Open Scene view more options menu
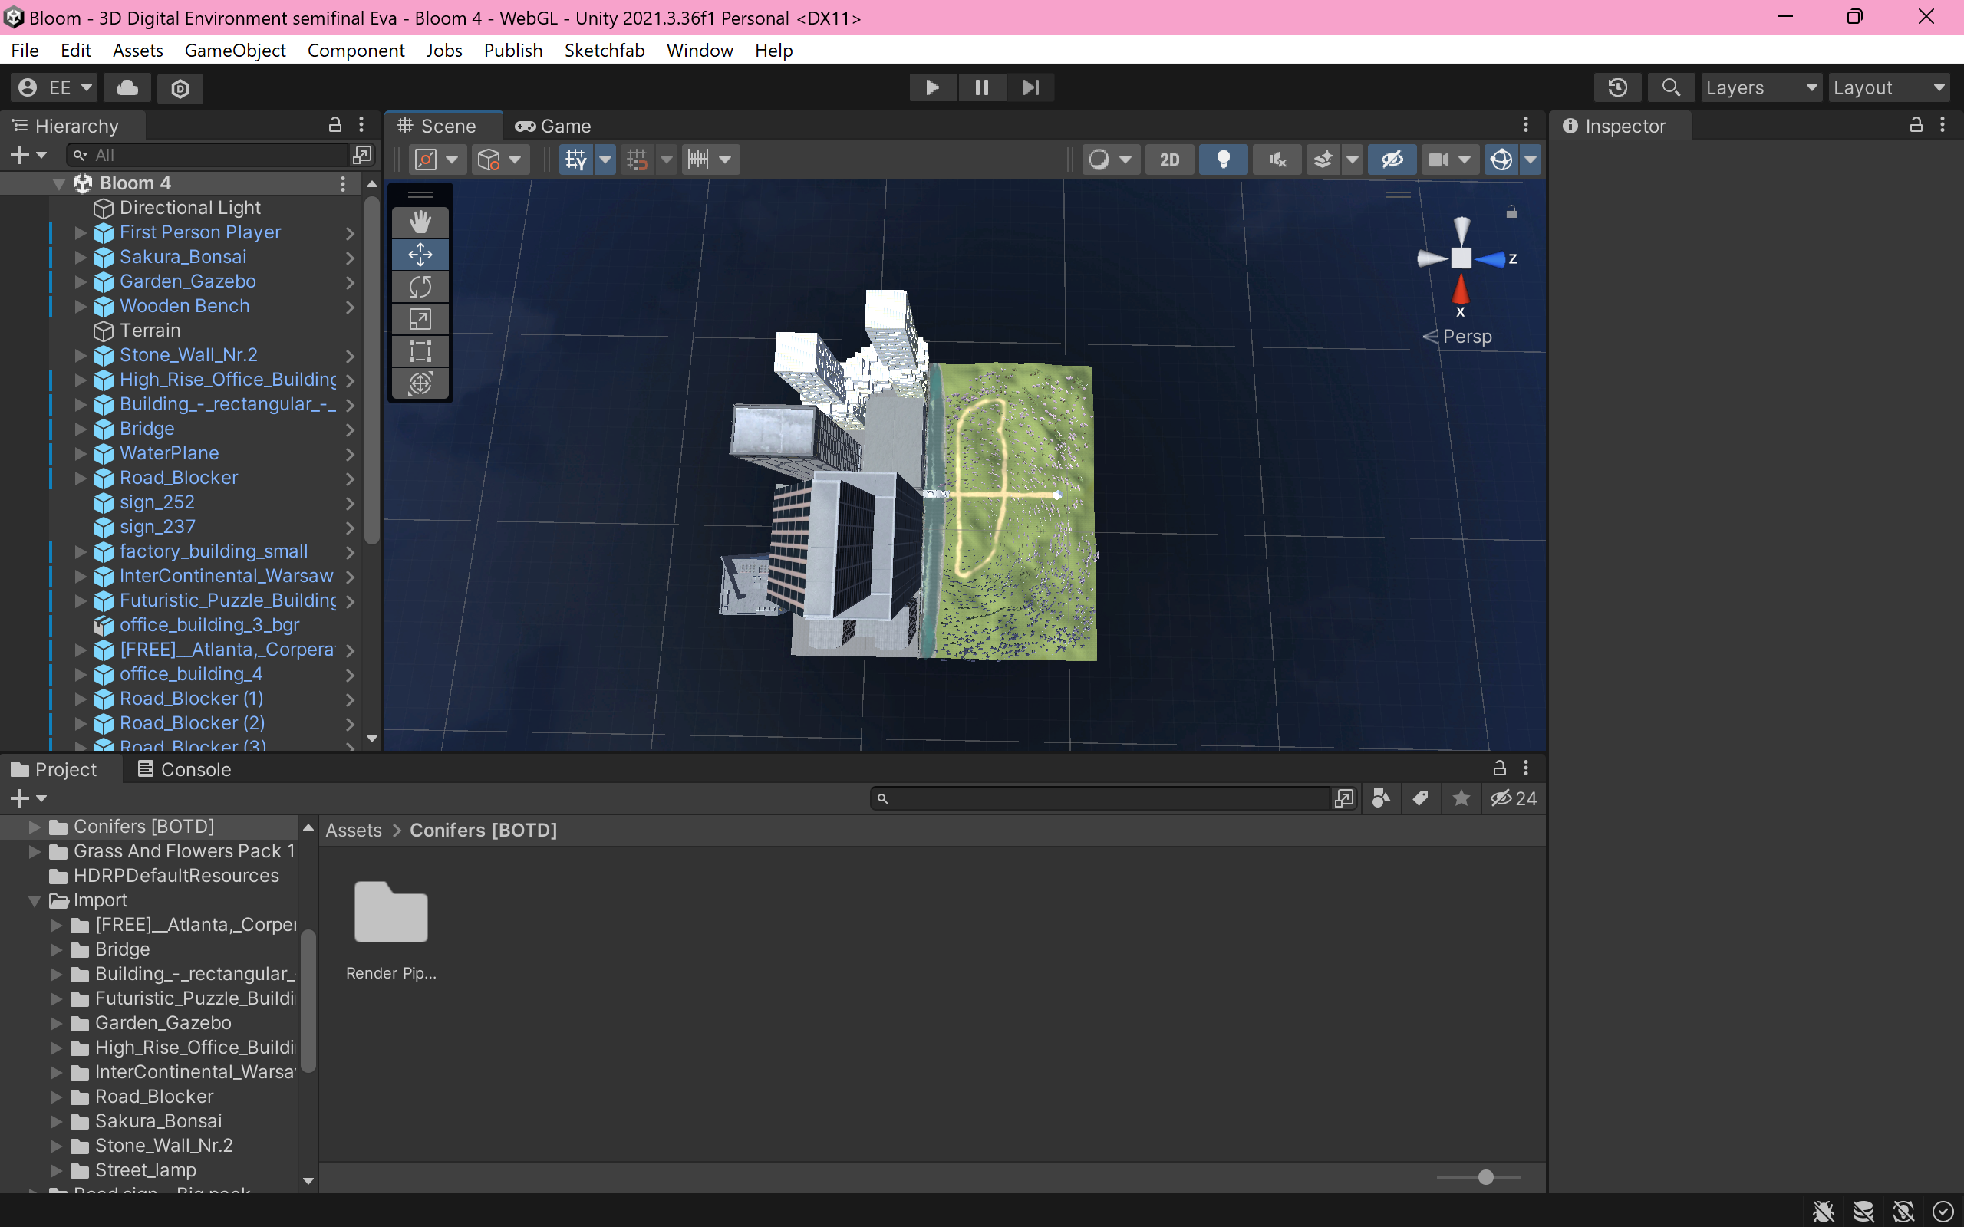The height and width of the screenshot is (1227, 1964). pyautogui.click(x=1526, y=125)
